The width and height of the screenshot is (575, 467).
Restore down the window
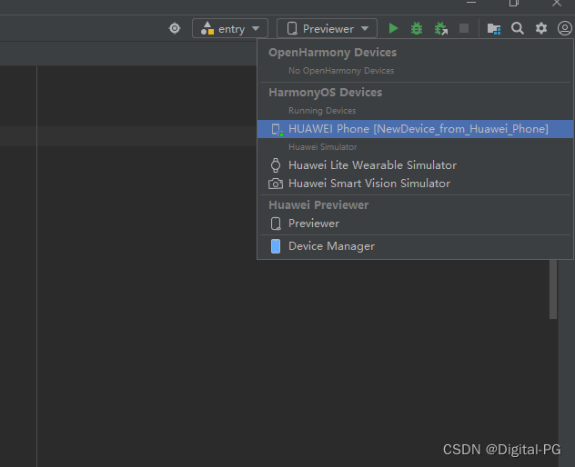(514, 4)
